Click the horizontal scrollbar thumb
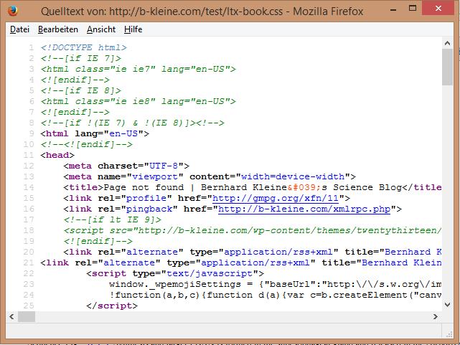The image size is (460, 345). [27, 316]
